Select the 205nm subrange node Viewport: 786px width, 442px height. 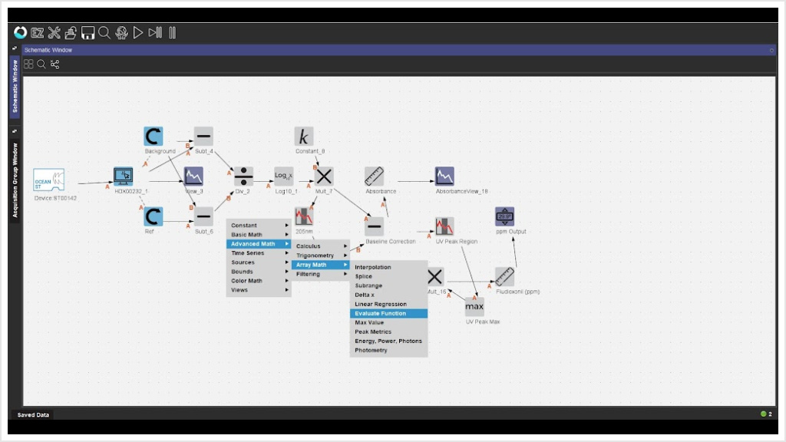(x=304, y=216)
